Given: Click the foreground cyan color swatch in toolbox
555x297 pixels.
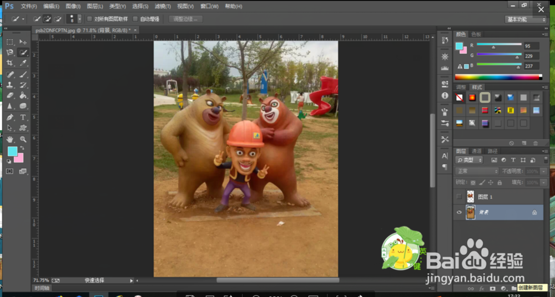Looking at the screenshot, I should tap(11, 151).
